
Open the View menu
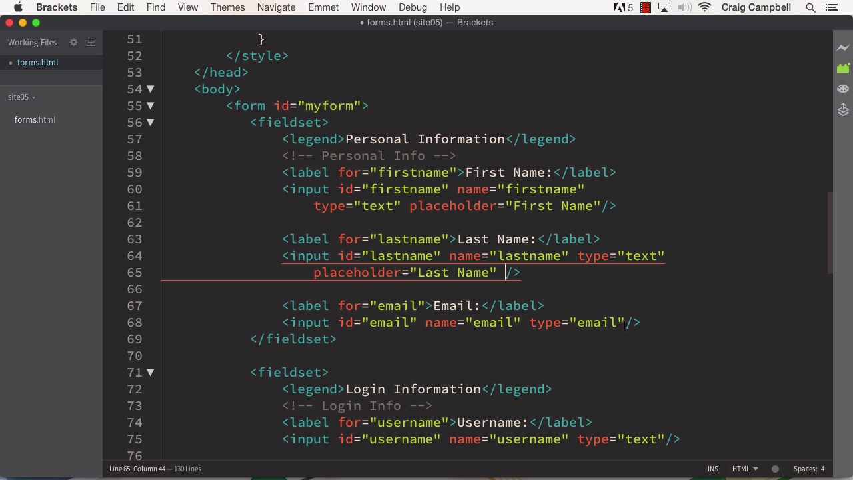point(188,7)
